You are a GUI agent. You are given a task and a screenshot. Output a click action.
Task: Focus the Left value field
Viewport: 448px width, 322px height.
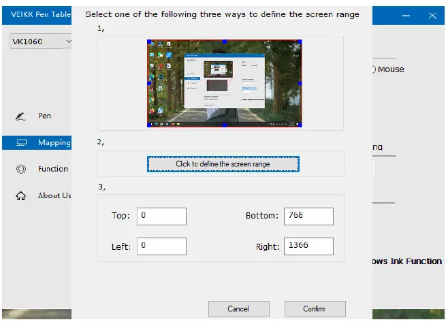pyautogui.click(x=161, y=246)
